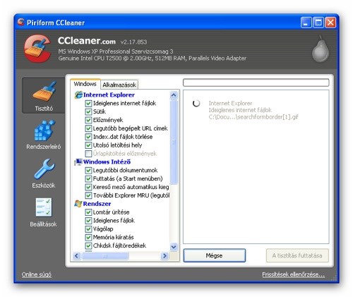
Task: Open Frissítések ellenőrzése link
Action: (x=294, y=274)
